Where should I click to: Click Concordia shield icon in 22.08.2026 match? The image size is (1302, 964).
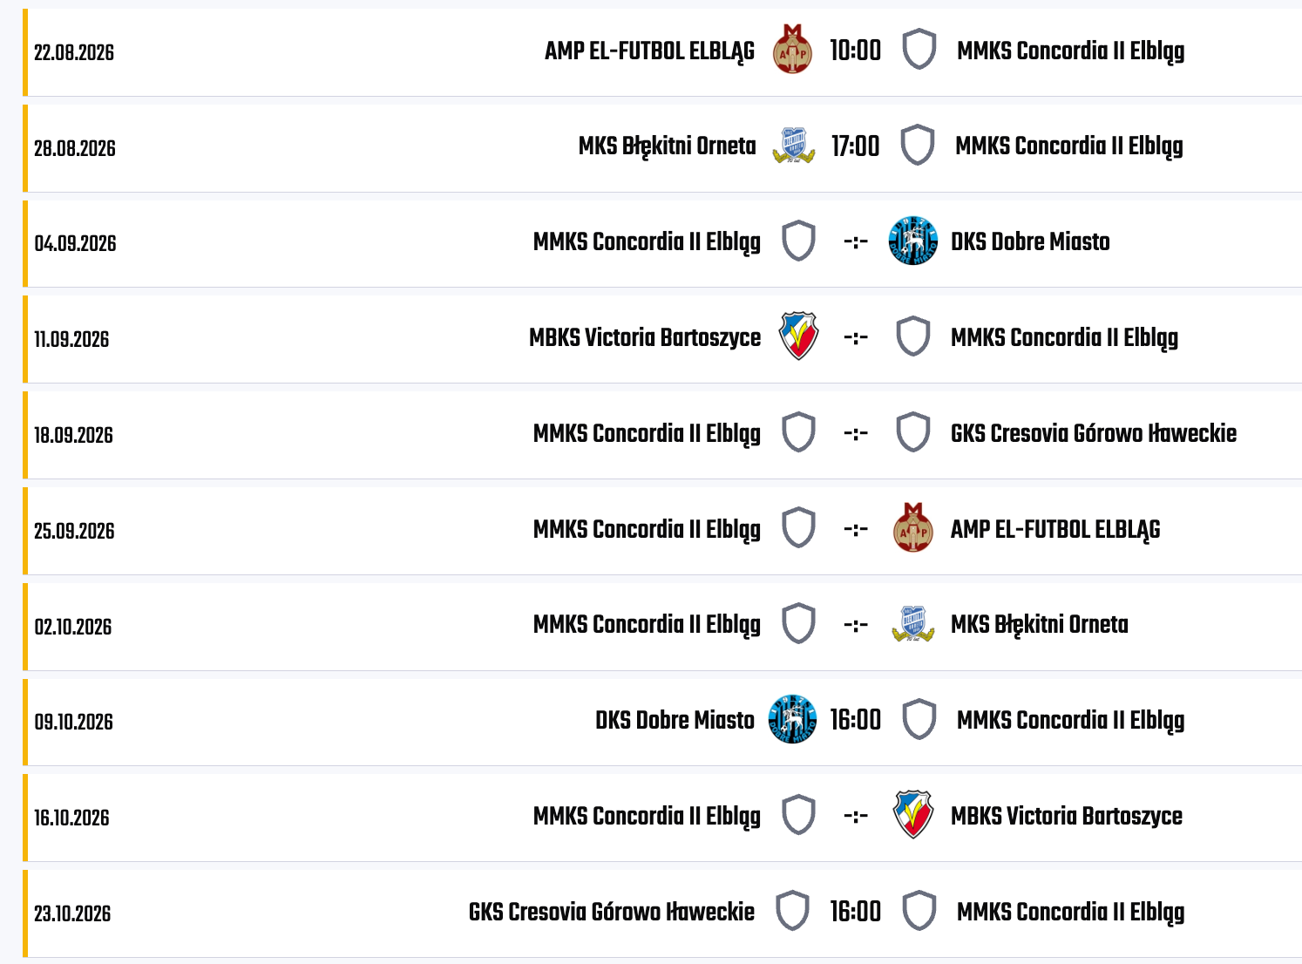tap(919, 50)
